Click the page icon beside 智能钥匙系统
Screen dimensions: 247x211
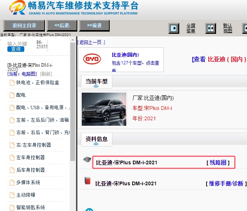12,208
